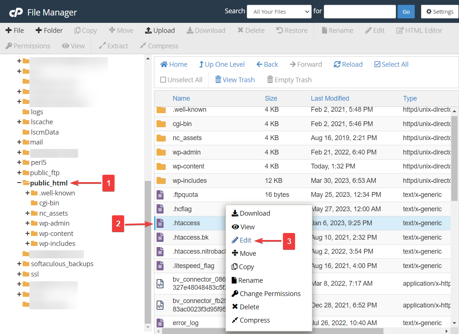Image resolution: width=459 pixels, height=334 pixels.
Task: Create a new Folder using the toolbar
Action: 49,30
